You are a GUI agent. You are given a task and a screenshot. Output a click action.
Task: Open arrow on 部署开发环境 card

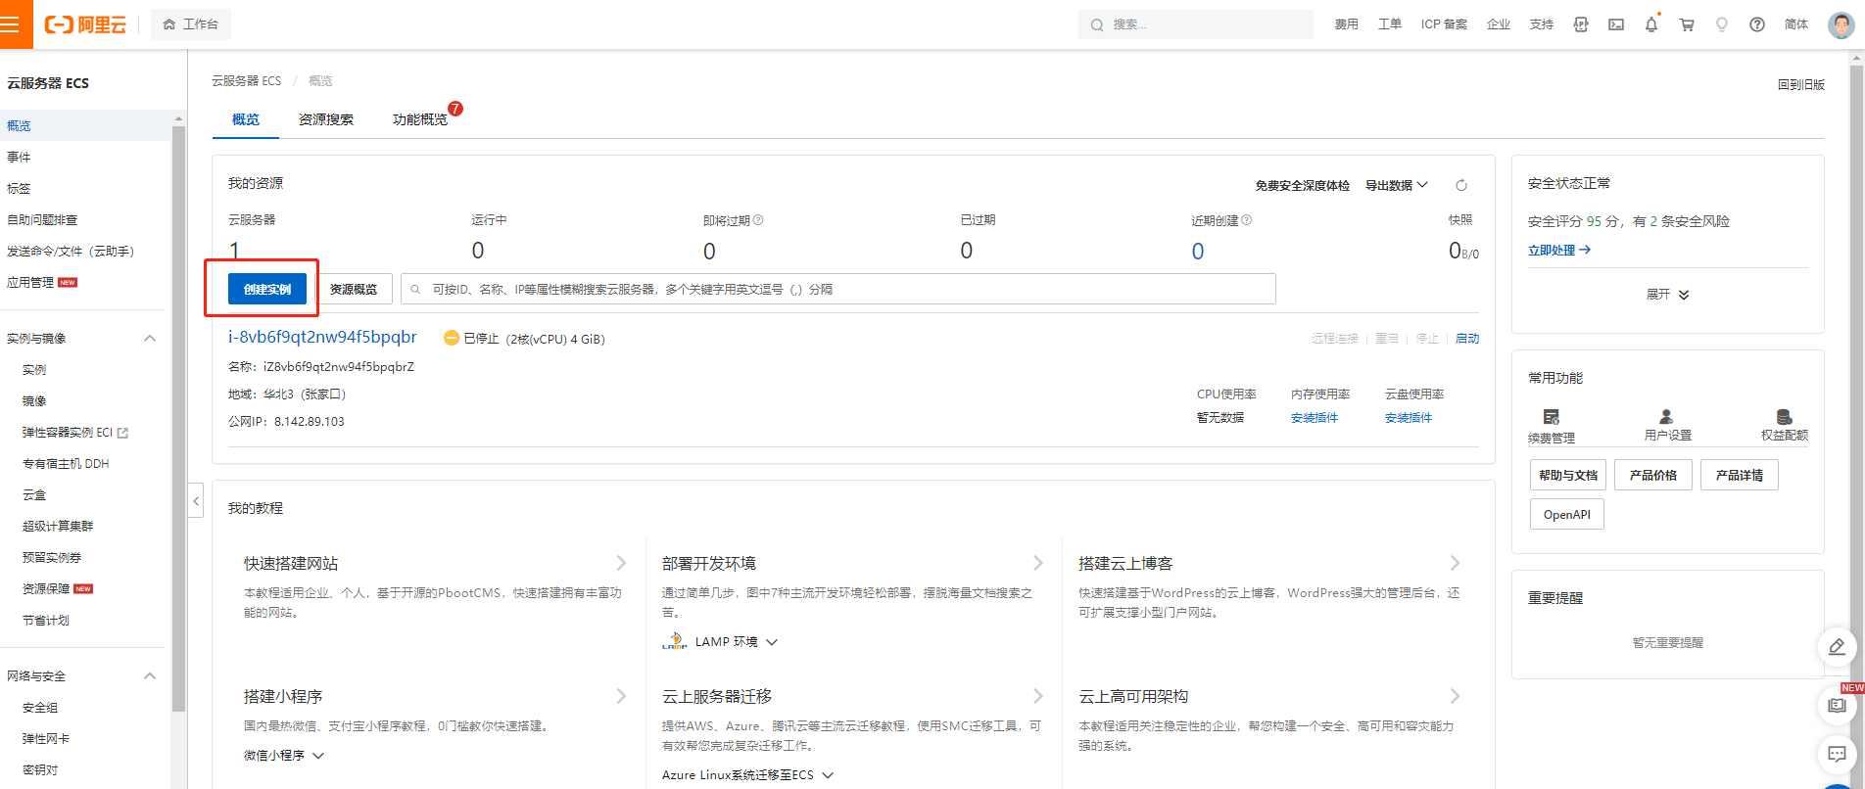click(x=1038, y=563)
